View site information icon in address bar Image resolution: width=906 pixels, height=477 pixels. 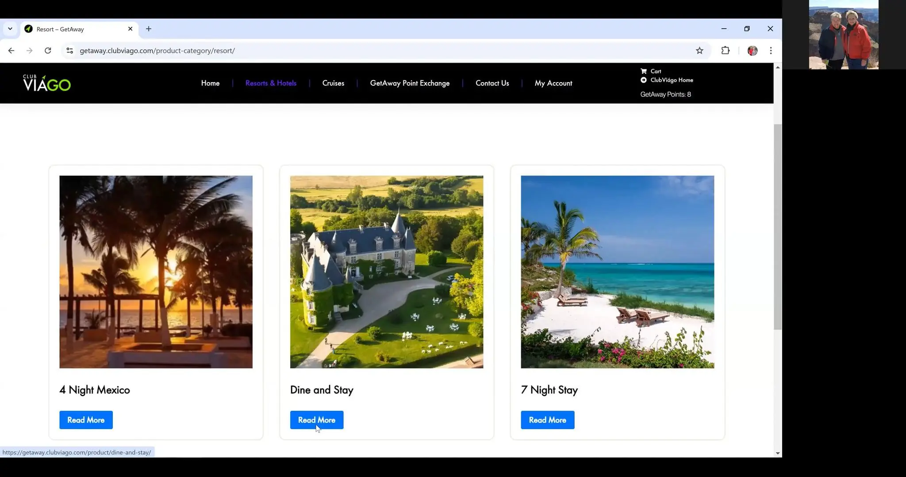point(69,51)
